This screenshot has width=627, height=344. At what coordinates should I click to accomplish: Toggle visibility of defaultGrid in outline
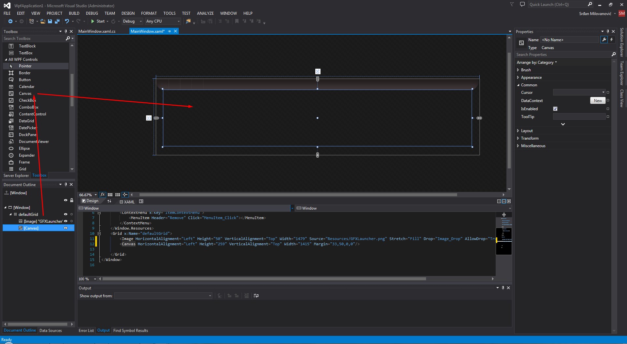pos(66,215)
